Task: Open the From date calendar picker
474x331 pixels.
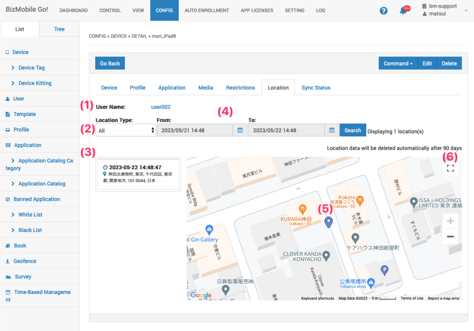Action: tap(240, 130)
